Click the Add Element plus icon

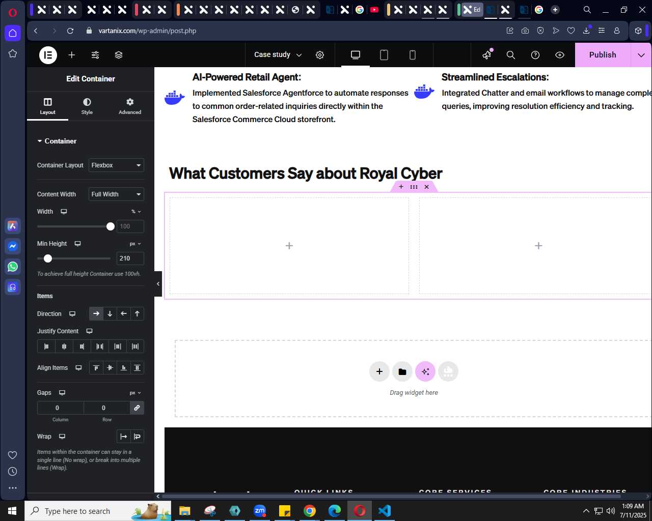[72, 55]
